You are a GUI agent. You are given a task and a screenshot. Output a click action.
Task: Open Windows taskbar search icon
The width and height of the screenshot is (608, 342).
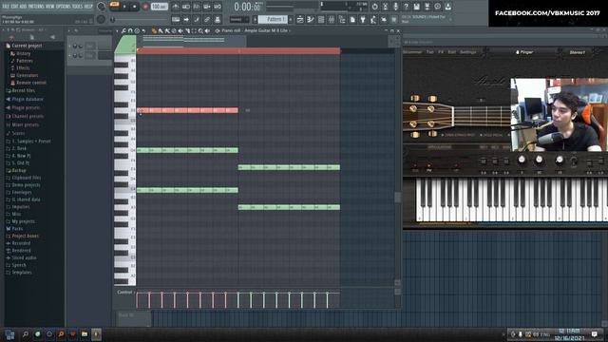tap(26, 334)
